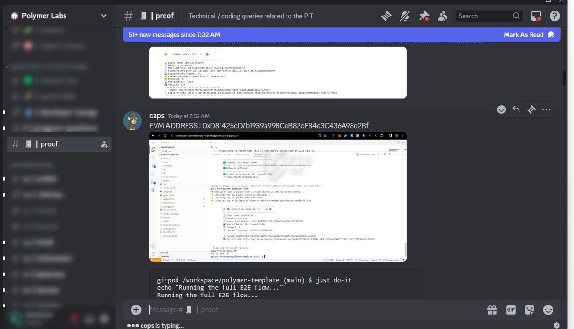Image resolution: width=574 pixels, height=329 pixels.
Task: Open the channel open init screenshot attachment
Action: [278, 73]
